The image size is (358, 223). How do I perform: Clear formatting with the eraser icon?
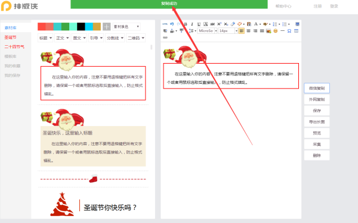click(x=233, y=24)
